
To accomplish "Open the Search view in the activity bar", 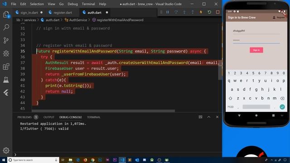I will pyautogui.click(x=6, y=27).
